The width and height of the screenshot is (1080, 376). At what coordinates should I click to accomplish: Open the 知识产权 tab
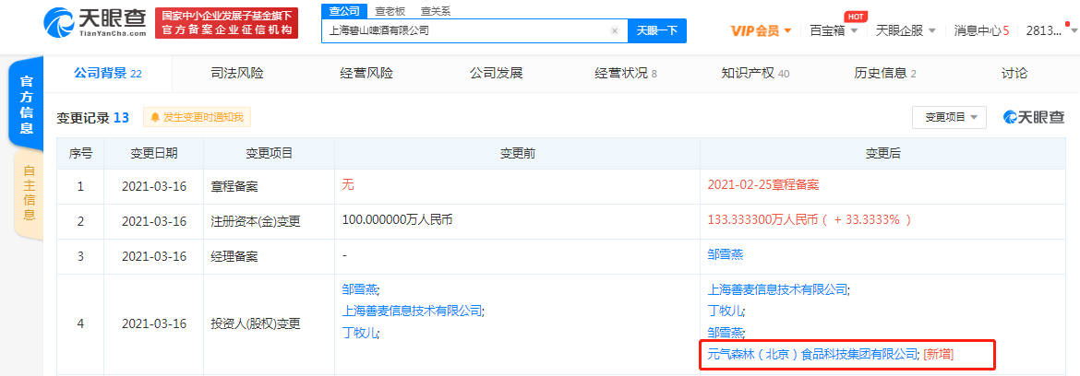754,73
